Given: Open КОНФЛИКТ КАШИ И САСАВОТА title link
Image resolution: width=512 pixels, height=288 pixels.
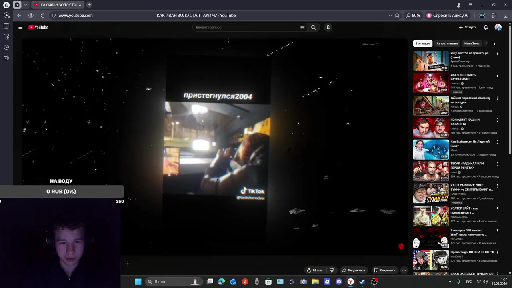Looking at the screenshot, I should [x=465, y=122].
